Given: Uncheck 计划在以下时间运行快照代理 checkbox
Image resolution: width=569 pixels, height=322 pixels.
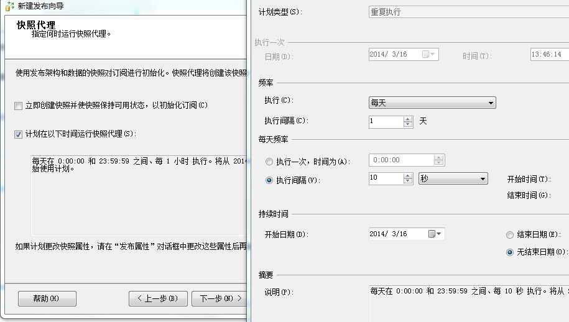Looking at the screenshot, I should pyautogui.click(x=18, y=134).
